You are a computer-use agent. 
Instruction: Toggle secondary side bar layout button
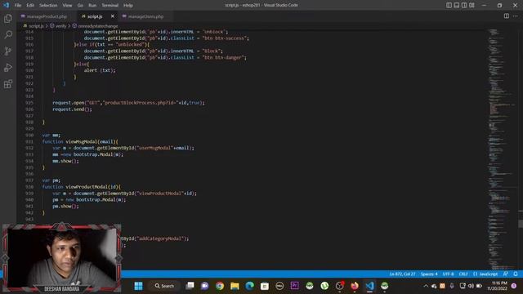click(464, 6)
